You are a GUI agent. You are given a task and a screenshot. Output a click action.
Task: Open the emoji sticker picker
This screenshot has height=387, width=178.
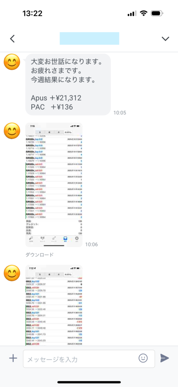pos(143,358)
